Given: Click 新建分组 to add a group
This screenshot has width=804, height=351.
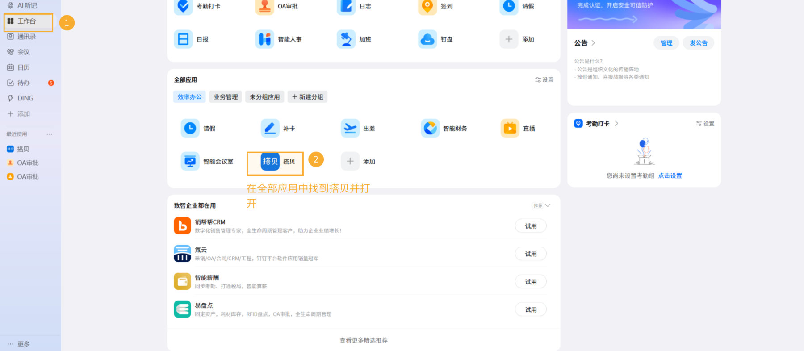Looking at the screenshot, I should click(x=307, y=97).
